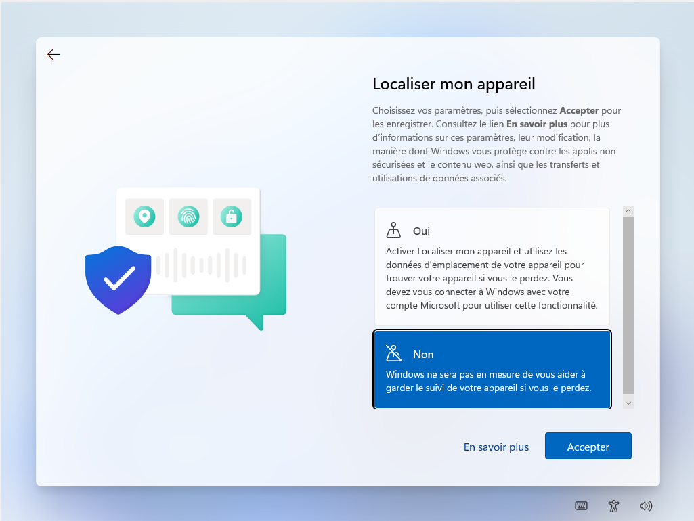
Task: Select the Oui option label
Action: click(421, 231)
